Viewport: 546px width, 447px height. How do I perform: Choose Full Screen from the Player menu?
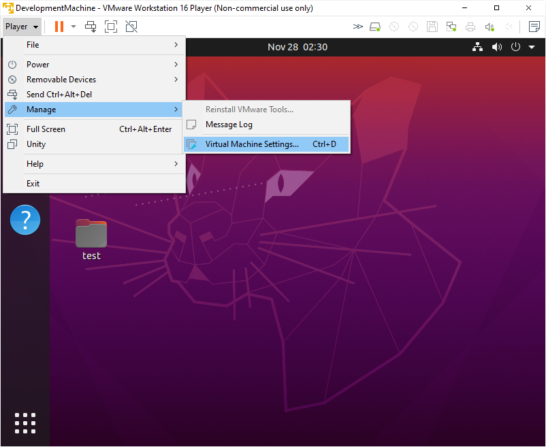[94, 129]
